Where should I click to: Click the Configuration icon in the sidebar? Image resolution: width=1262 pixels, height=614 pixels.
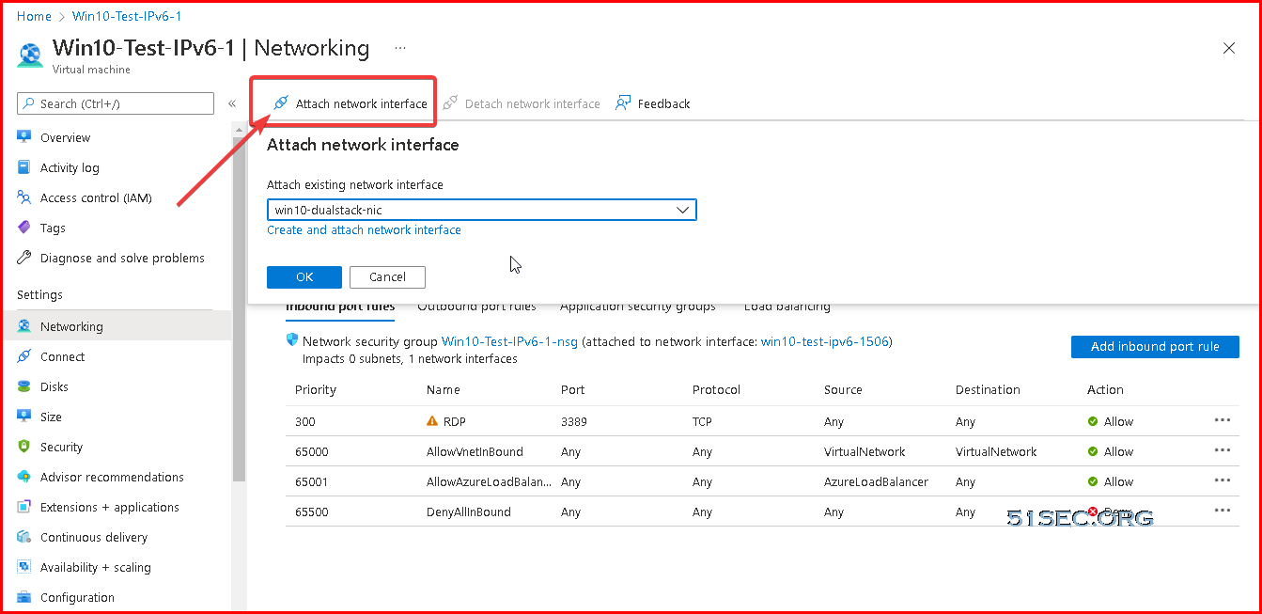24,597
